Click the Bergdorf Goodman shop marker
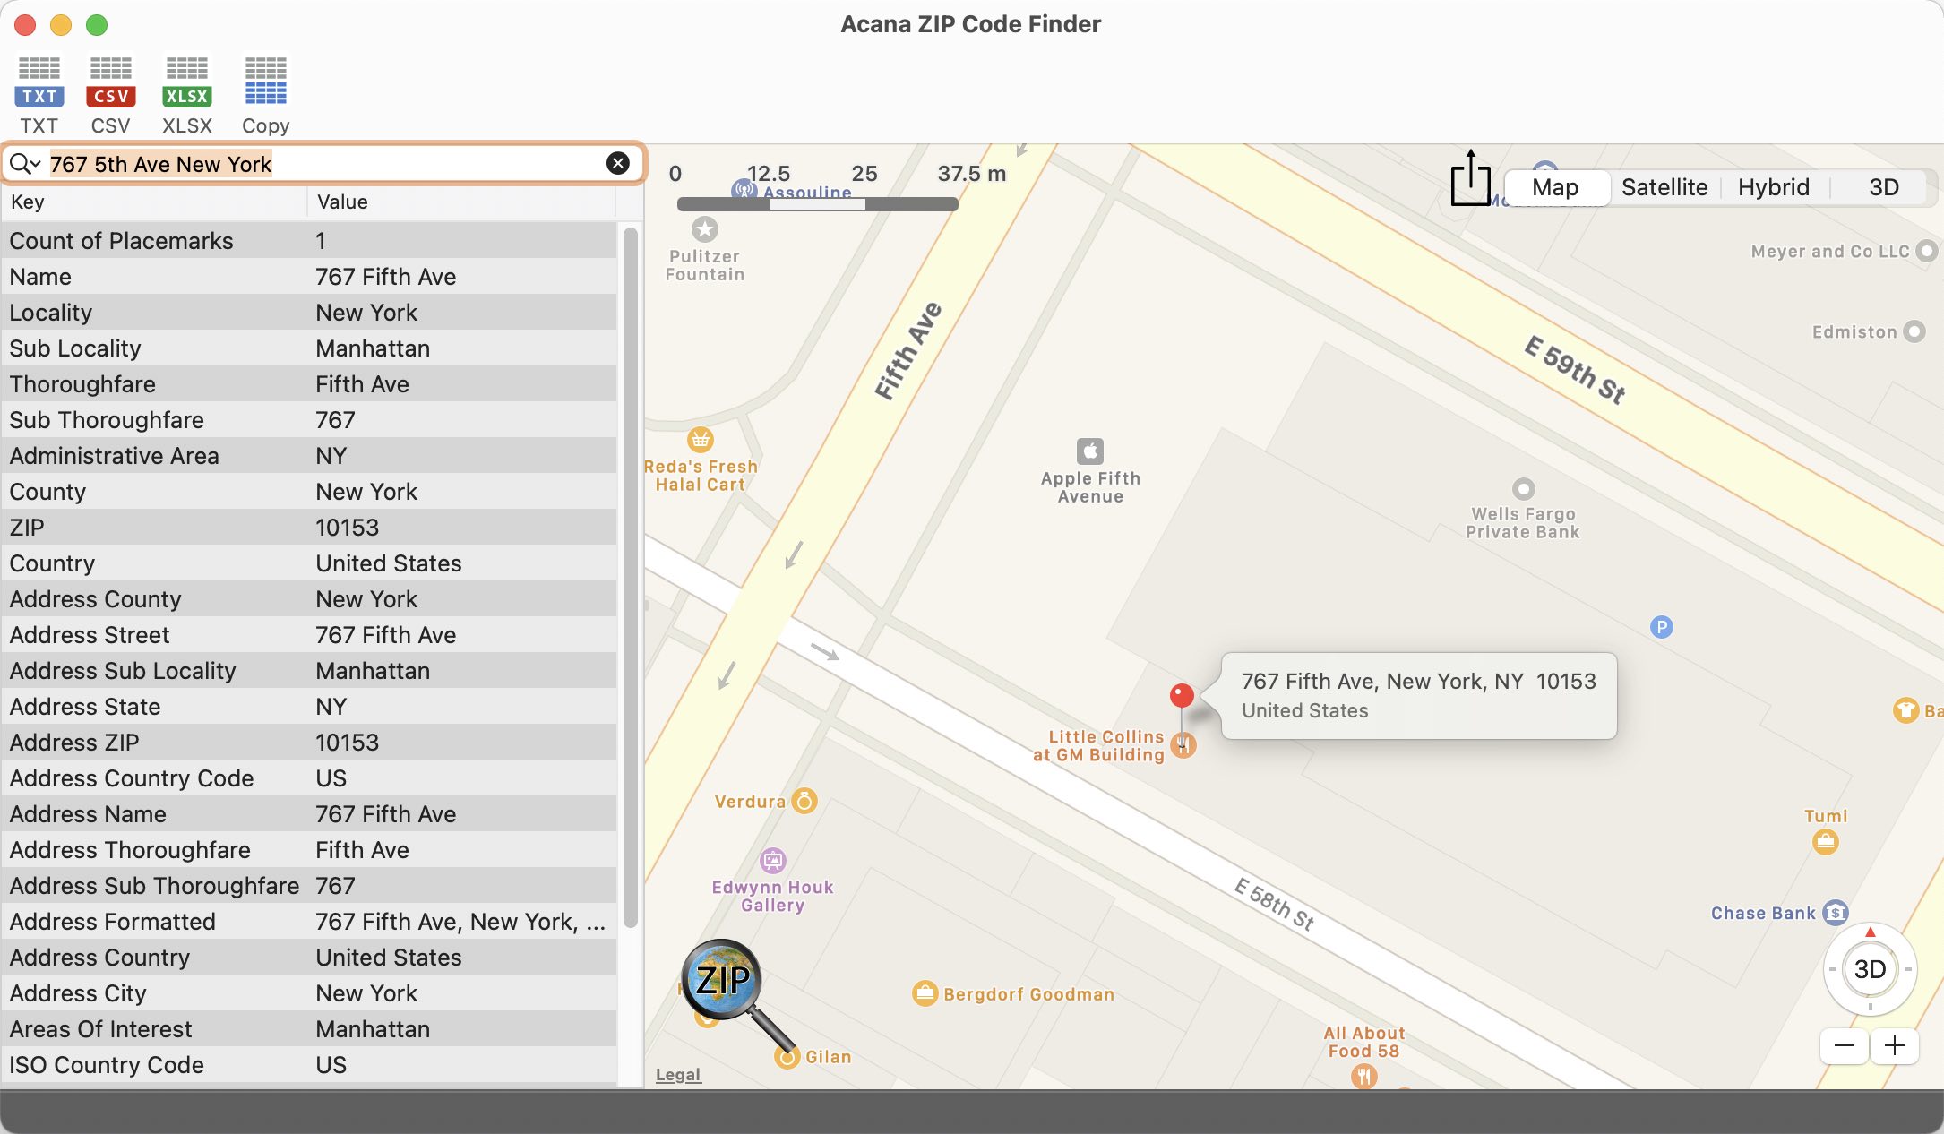 925,993
